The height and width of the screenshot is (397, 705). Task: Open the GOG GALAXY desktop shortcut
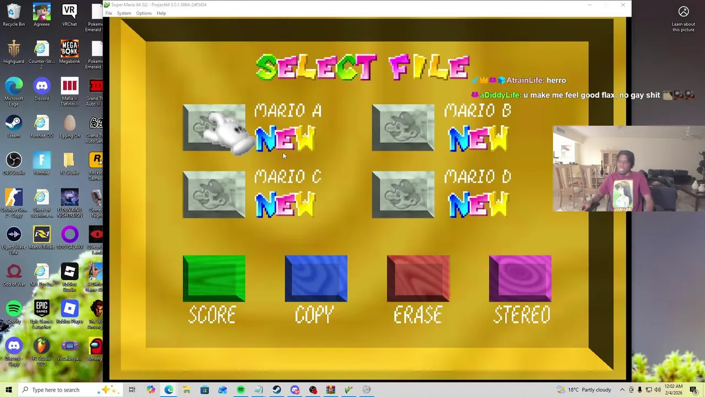click(x=69, y=238)
